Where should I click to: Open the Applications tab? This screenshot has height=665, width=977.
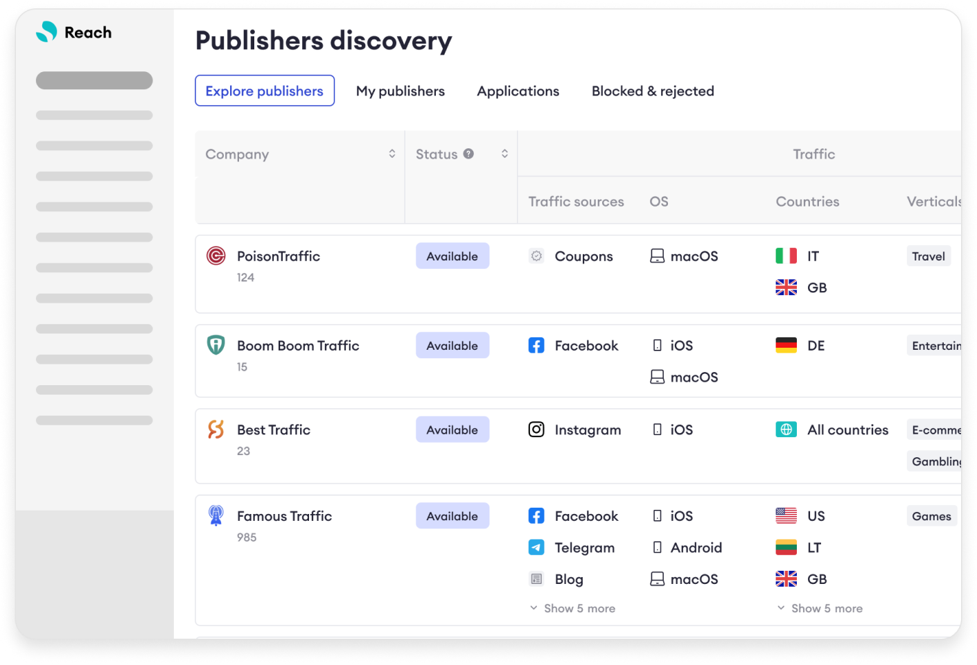518,91
